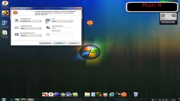Screen dimensions: 180x101
Task: Click the Action Center flag tray icon
Action: [160, 100]
